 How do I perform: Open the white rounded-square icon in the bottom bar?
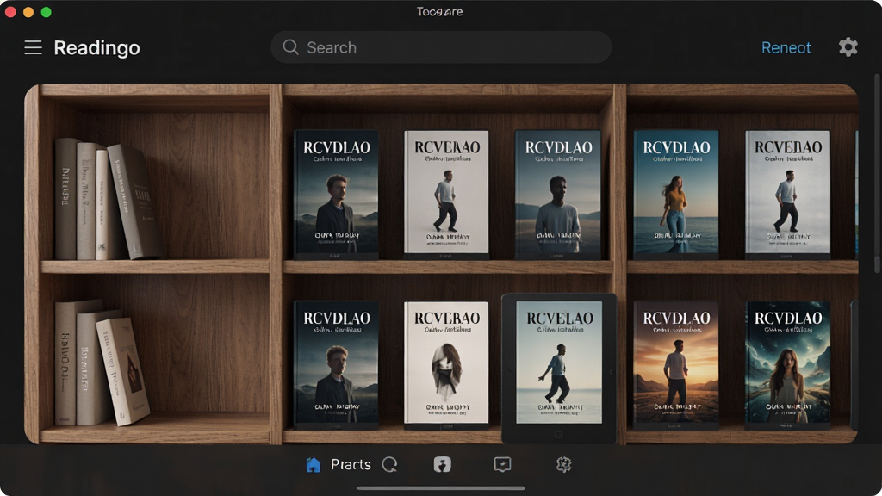pyautogui.click(x=442, y=464)
